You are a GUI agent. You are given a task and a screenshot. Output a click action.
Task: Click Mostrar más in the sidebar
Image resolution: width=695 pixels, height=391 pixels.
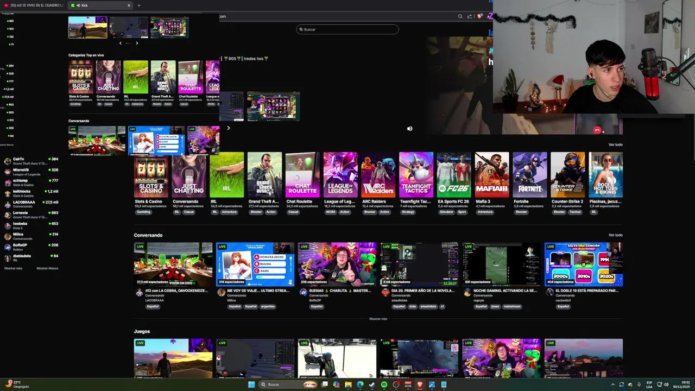coord(14,268)
